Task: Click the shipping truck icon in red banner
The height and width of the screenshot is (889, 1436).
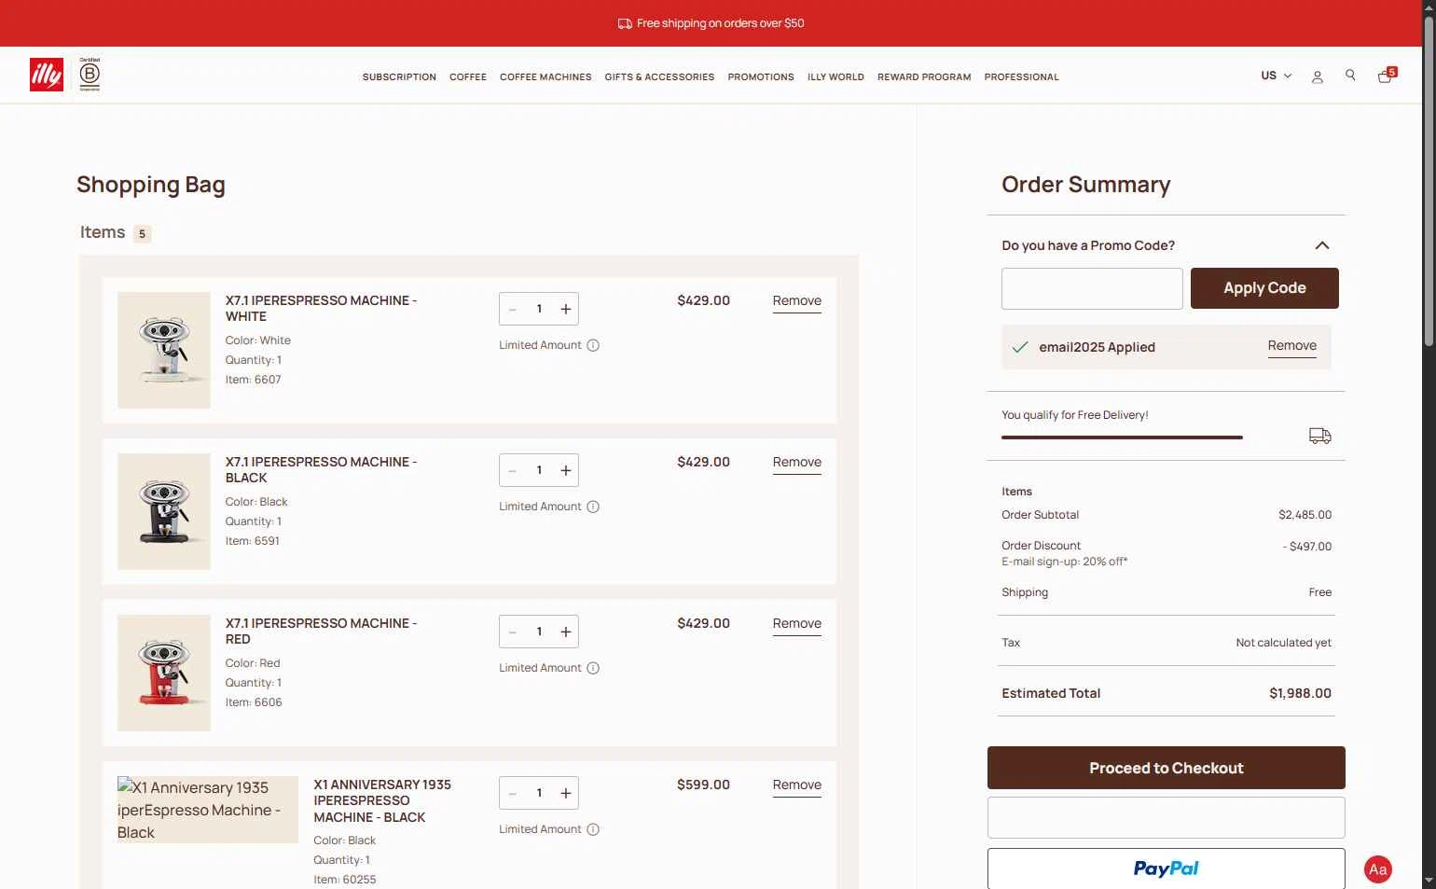Action: [625, 23]
